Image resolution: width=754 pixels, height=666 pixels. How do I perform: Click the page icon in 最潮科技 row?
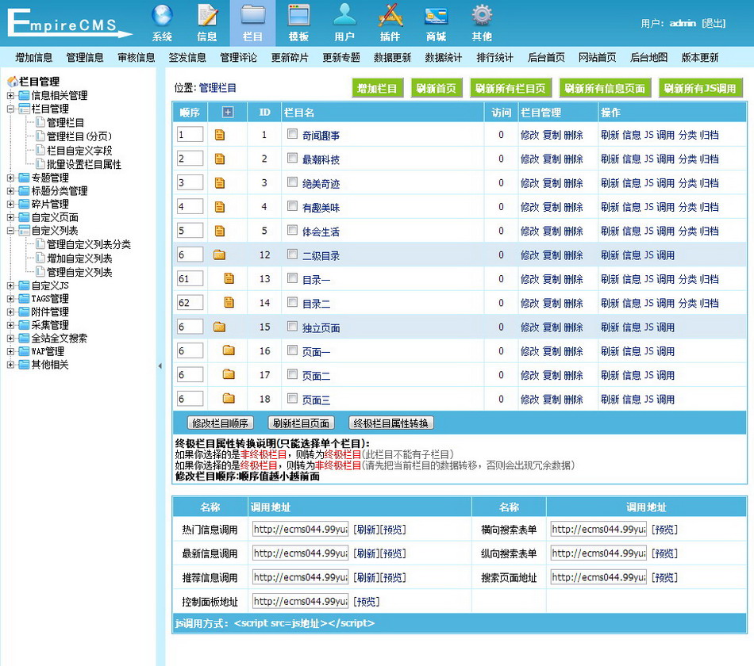[x=220, y=159]
